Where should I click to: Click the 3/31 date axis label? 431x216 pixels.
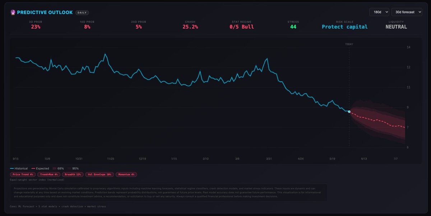(269, 159)
